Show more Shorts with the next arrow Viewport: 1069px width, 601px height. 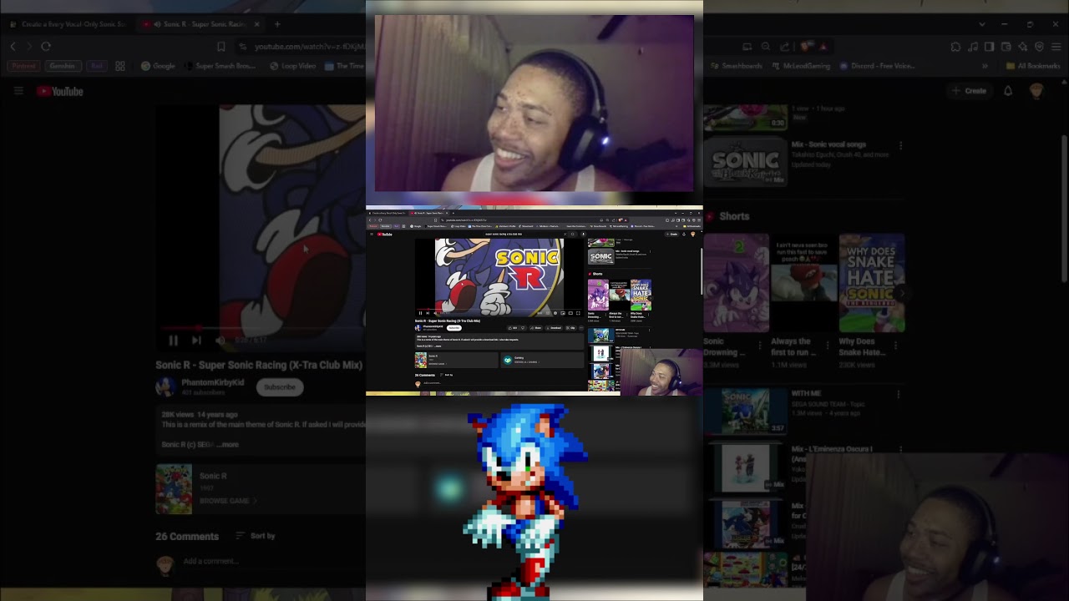coord(901,293)
